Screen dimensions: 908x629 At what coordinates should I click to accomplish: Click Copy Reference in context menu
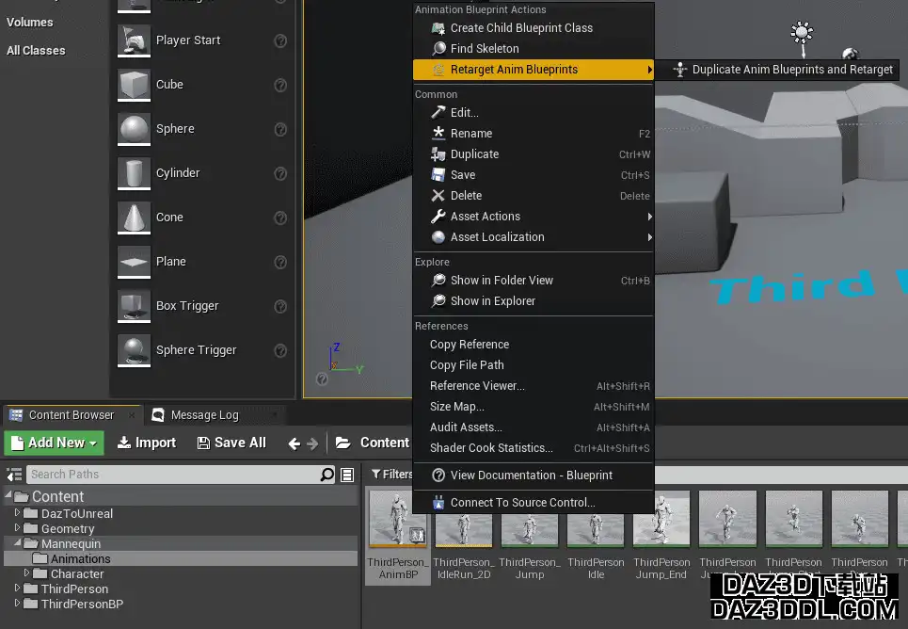click(x=534, y=345)
